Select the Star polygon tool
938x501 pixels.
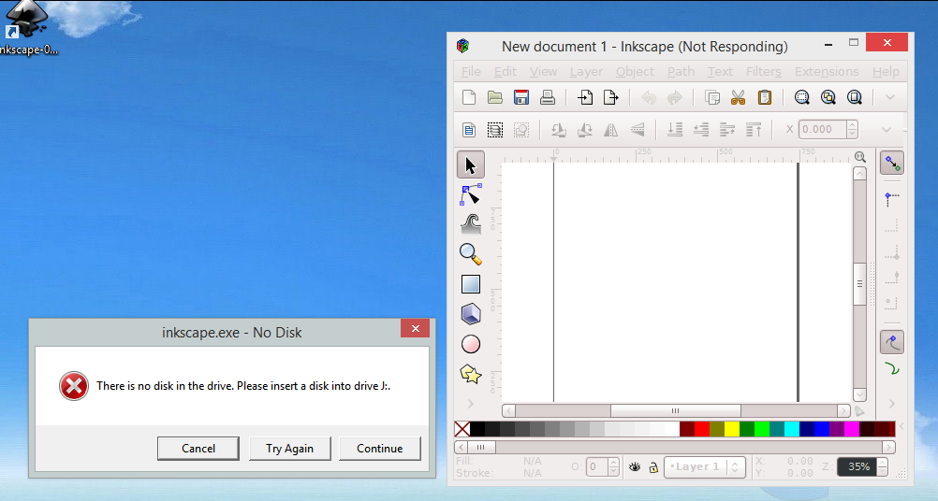471,375
